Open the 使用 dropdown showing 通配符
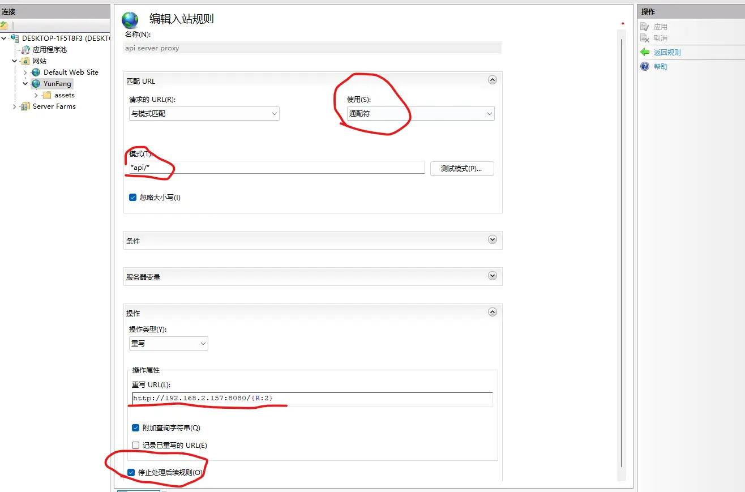Screen dimensions: 745x492 [421, 113]
